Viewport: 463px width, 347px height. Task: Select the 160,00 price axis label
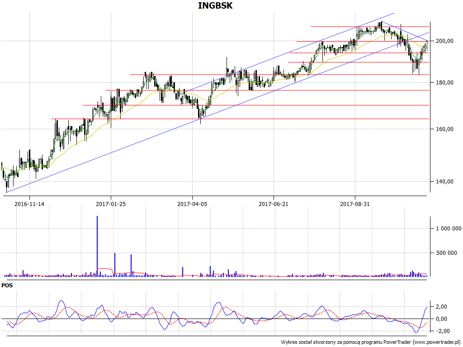445,129
